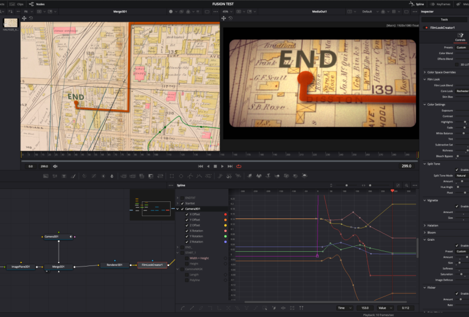The width and height of the screenshot is (469, 317).
Task: Open the Presets dropdown showing Custom
Action: click(x=461, y=48)
